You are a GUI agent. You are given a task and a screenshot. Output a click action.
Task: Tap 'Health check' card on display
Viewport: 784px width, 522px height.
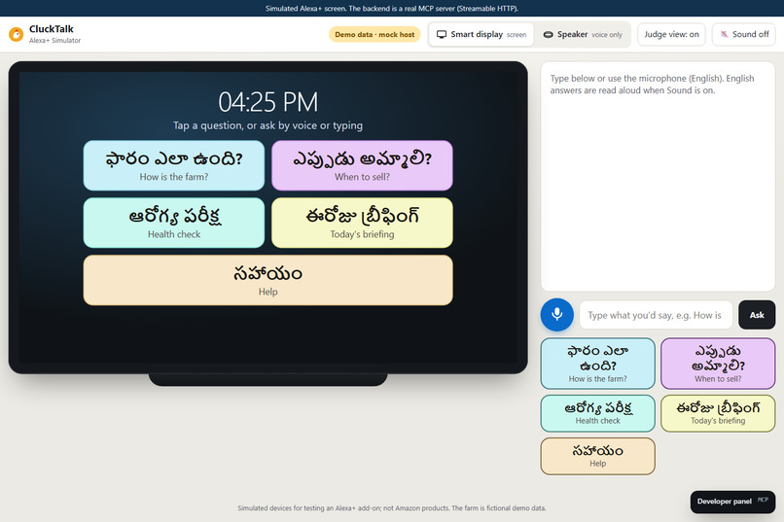[173, 223]
